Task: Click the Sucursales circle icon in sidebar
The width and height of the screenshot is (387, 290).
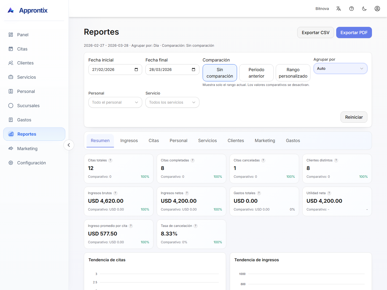Action: (x=11, y=106)
